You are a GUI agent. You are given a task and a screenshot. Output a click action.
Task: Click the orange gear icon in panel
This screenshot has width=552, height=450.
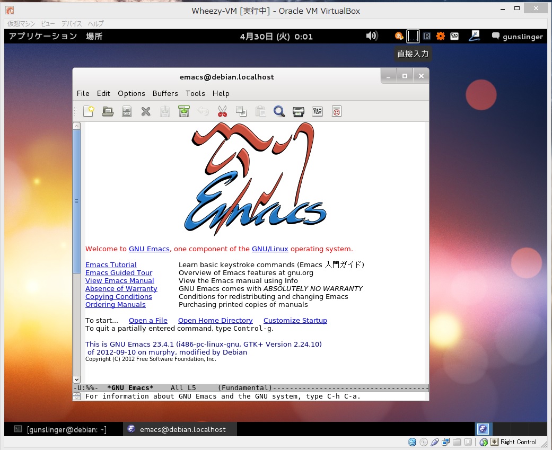(441, 36)
